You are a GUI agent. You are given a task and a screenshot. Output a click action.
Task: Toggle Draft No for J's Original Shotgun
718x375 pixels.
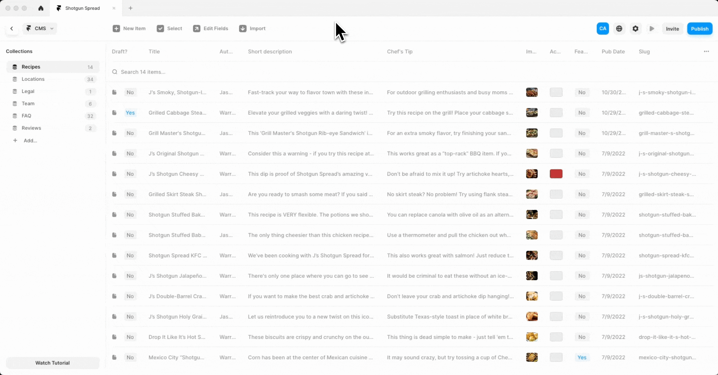tap(130, 153)
